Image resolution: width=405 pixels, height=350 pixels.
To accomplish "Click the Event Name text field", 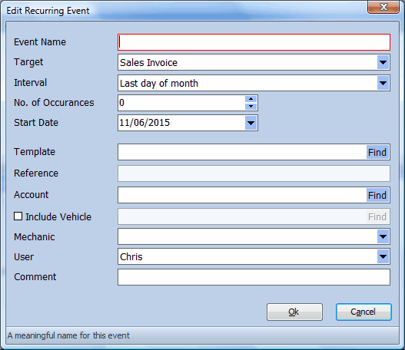I will pos(254,42).
